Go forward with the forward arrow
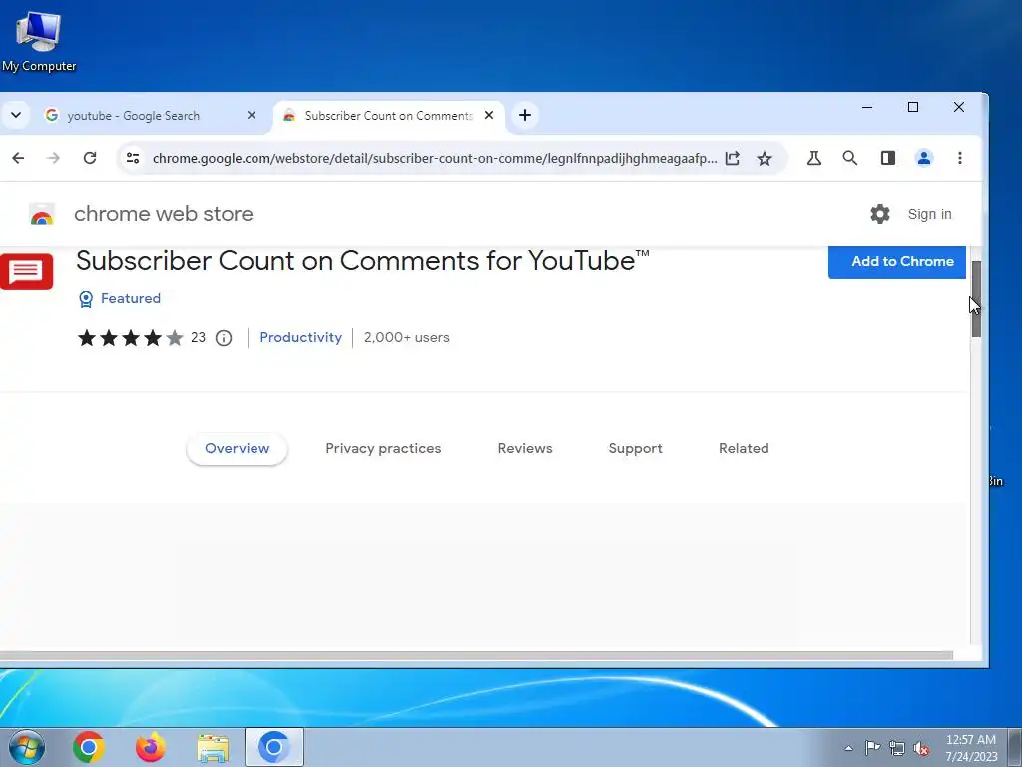The height and width of the screenshot is (767, 1022). tap(54, 158)
